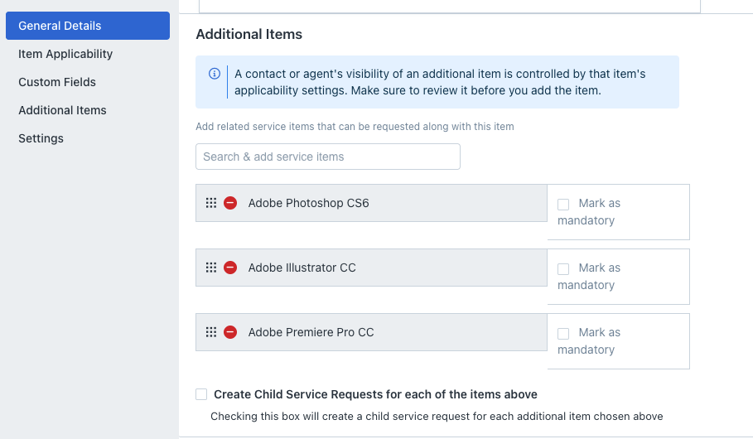The image size is (753, 439).
Task: Open the General Details section
Action: coord(88,26)
